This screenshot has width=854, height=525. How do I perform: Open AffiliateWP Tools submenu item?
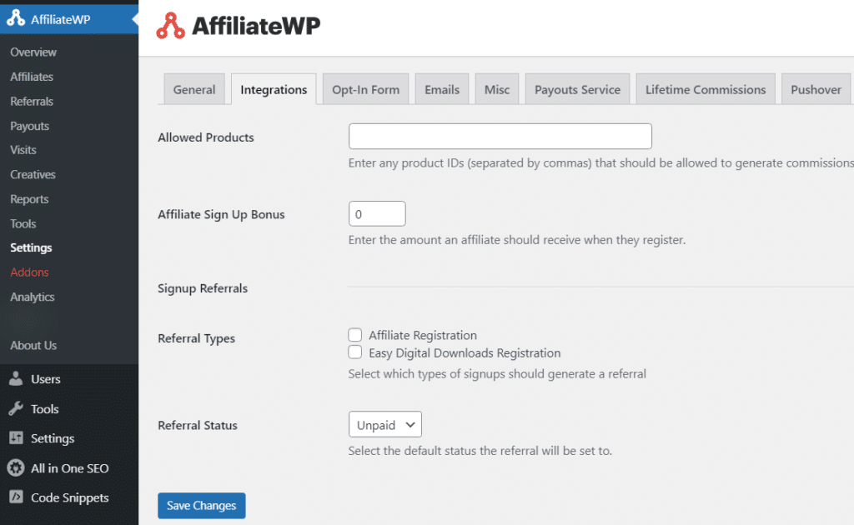click(x=23, y=223)
